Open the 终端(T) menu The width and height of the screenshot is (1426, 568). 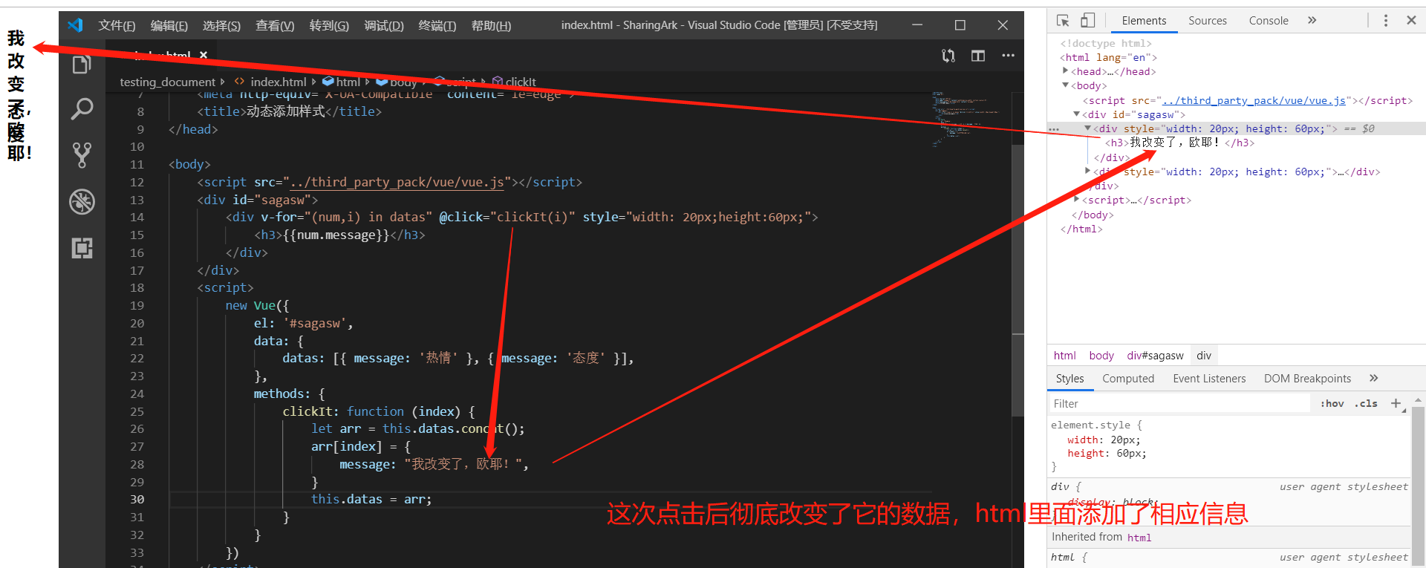[x=437, y=25]
